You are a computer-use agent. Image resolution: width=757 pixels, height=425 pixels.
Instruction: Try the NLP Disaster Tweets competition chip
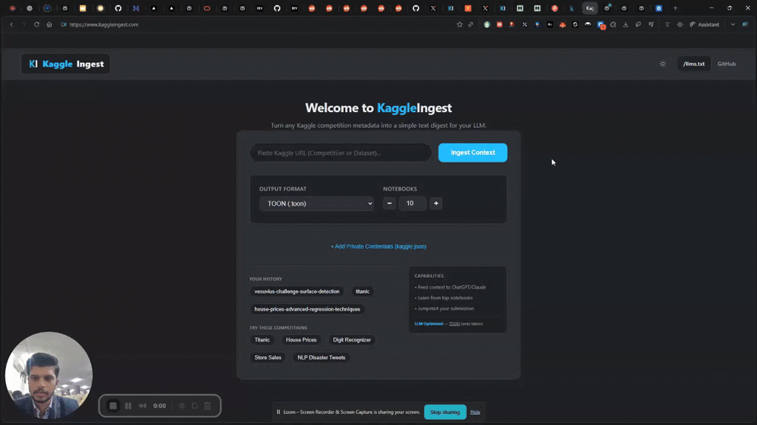click(322, 358)
